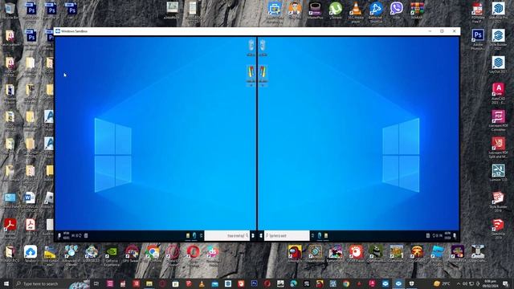Open Task View on host taskbar
This screenshot has height=289, width=514.
(96, 283)
